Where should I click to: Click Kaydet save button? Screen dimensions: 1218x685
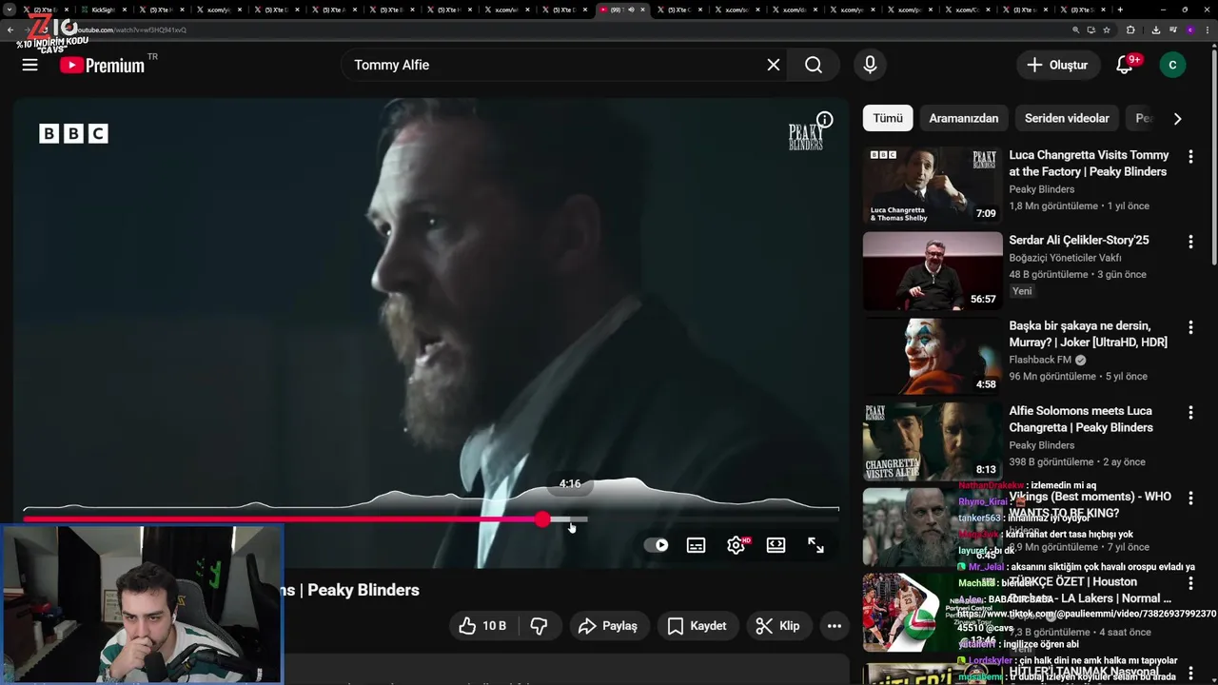point(697,626)
